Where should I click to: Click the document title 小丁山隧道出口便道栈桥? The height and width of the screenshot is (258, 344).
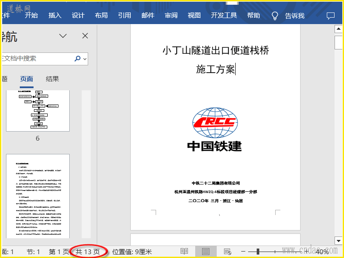(x=216, y=50)
